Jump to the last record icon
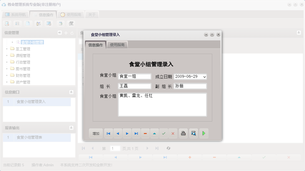 pos(136,133)
